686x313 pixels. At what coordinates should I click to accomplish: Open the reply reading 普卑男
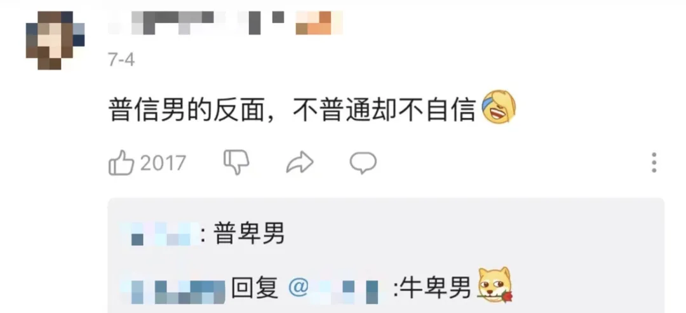point(249,234)
